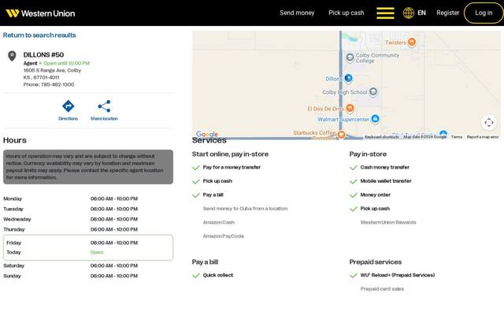Click the Directions label
Image resolution: width=504 pixels, height=315 pixels.
coord(69,119)
